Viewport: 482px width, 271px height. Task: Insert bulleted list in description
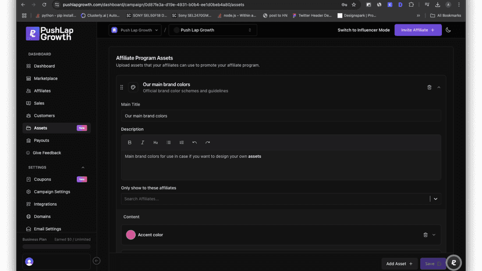click(x=168, y=142)
